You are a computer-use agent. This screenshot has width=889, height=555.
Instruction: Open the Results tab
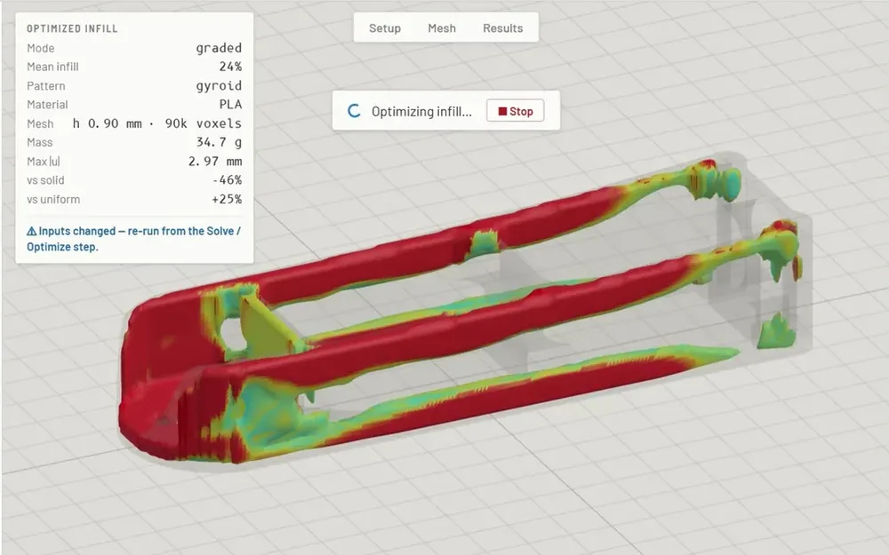[503, 28]
